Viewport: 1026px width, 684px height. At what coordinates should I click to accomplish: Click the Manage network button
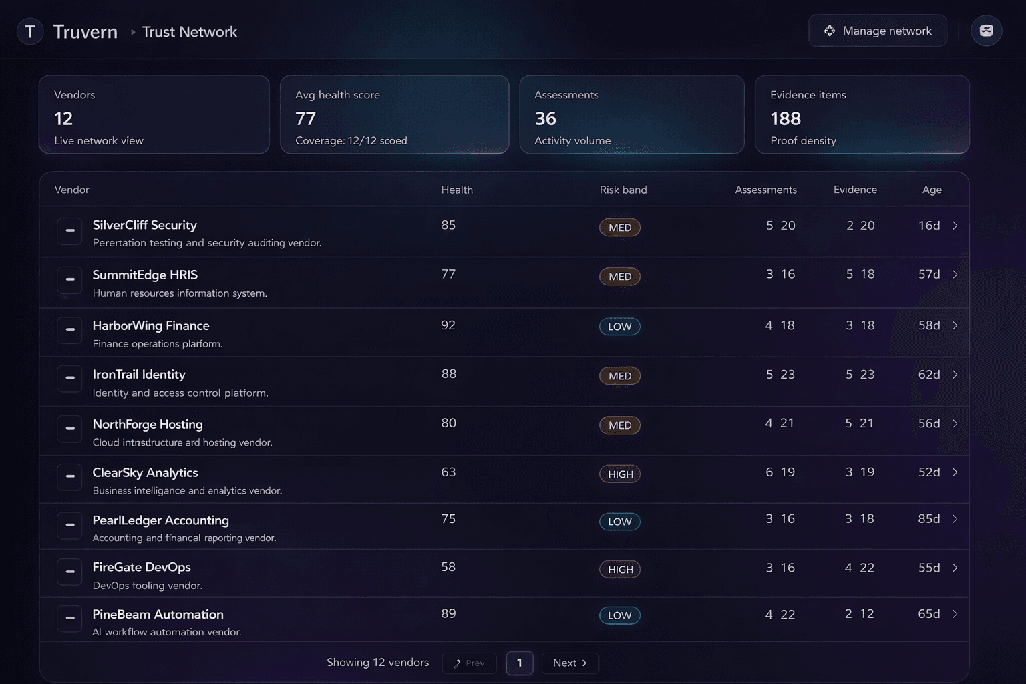tap(877, 31)
